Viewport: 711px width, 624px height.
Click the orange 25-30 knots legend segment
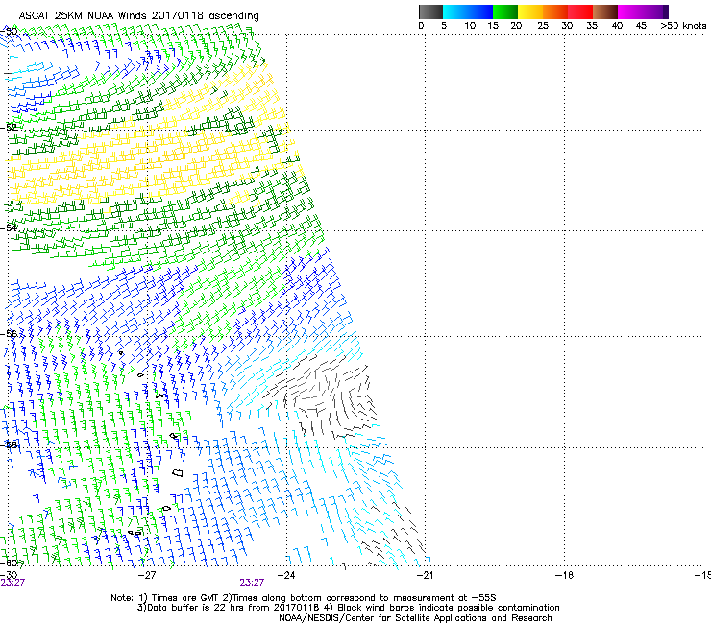point(555,12)
